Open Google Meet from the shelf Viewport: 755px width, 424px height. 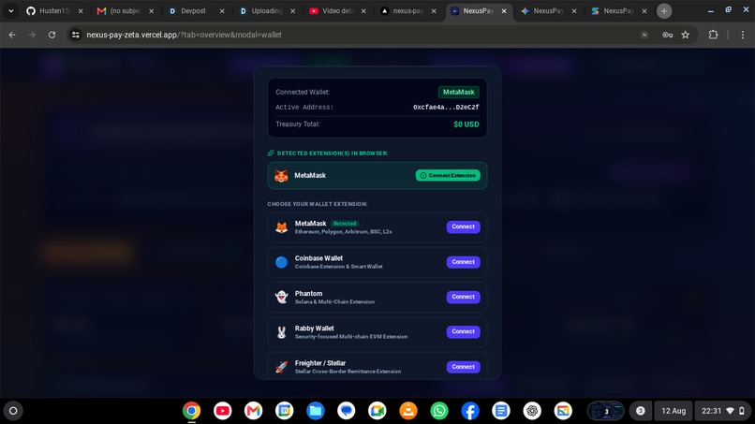[377, 411]
